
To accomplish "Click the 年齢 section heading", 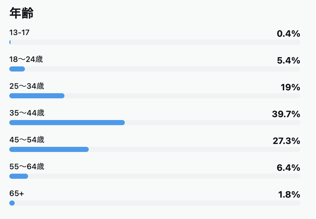I will click(x=22, y=13).
